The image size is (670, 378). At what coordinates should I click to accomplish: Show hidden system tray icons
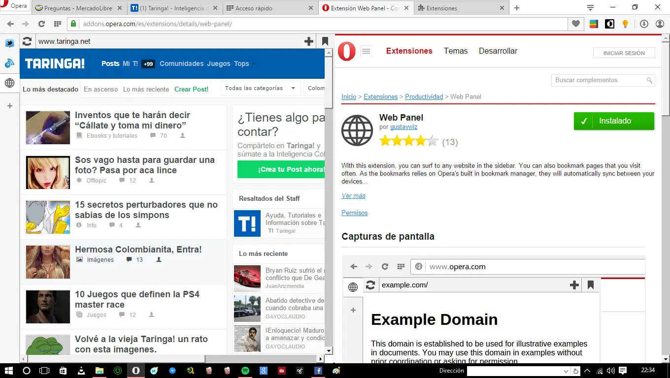587,371
